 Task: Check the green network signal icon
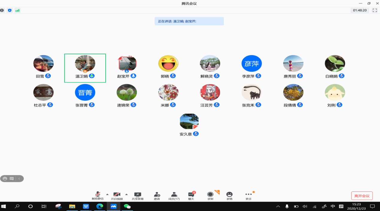[x=17, y=10]
